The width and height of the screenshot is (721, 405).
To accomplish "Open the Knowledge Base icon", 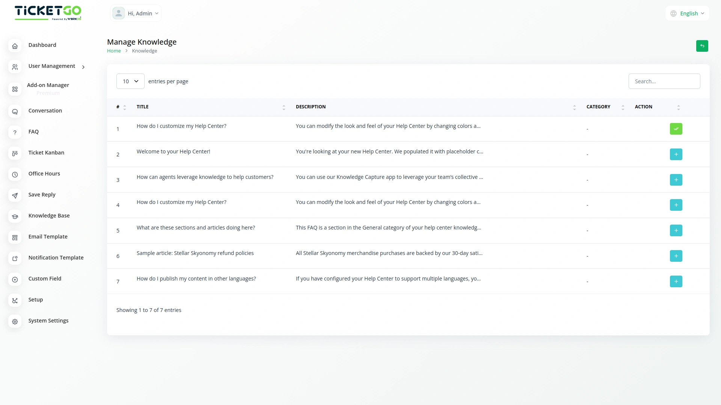I will click(x=15, y=216).
